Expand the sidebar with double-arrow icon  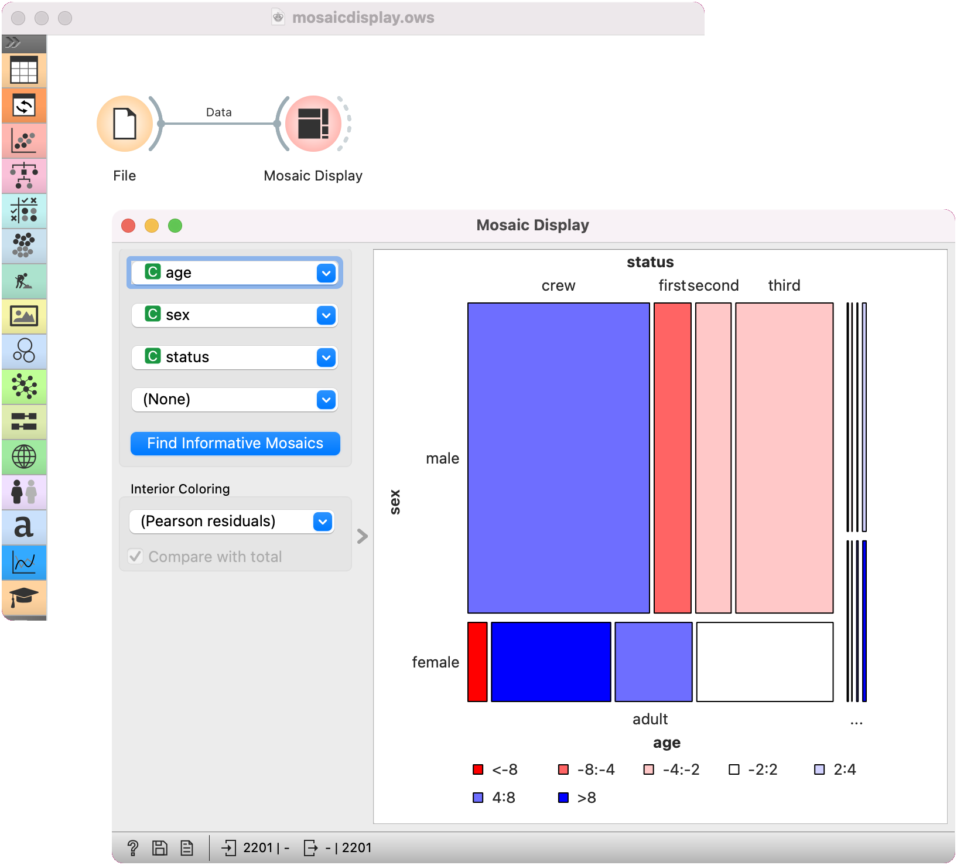13,43
